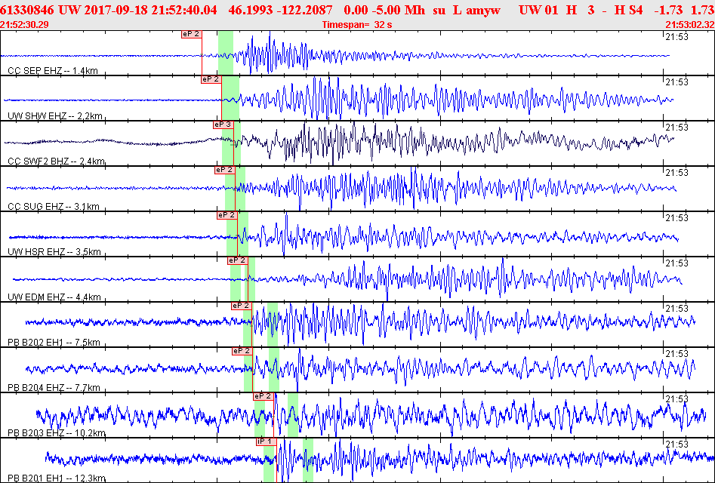The width and height of the screenshot is (715, 483).
Task: Click the eP 3 pick flag on CC SWF2 trace
Action: pyautogui.click(x=223, y=125)
